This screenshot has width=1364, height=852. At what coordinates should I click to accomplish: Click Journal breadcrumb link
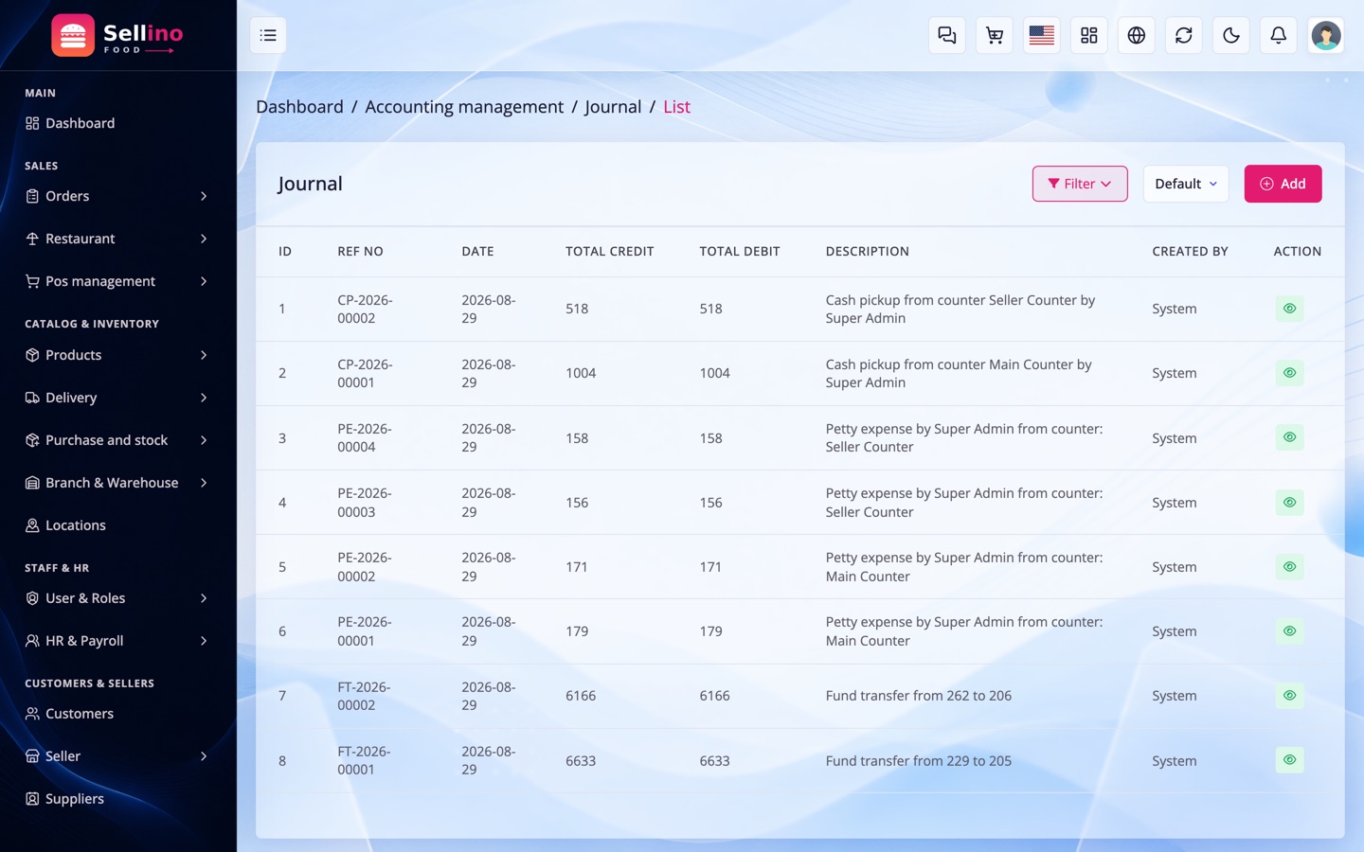613,107
